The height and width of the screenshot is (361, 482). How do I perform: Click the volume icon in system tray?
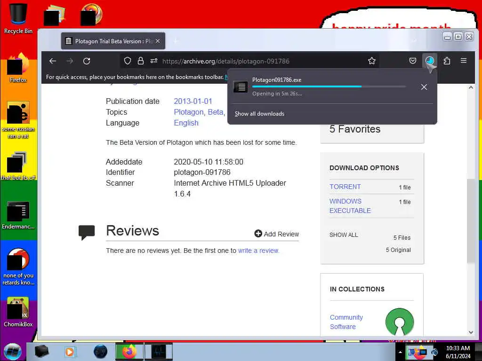click(x=434, y=352)
